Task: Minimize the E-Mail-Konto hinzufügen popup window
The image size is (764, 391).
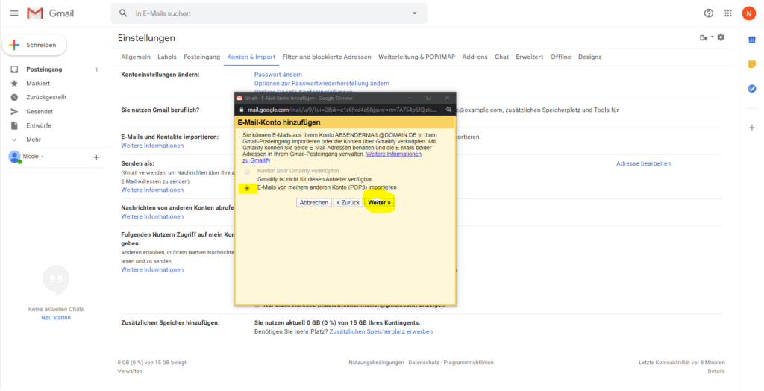Action: pos(410,98)
